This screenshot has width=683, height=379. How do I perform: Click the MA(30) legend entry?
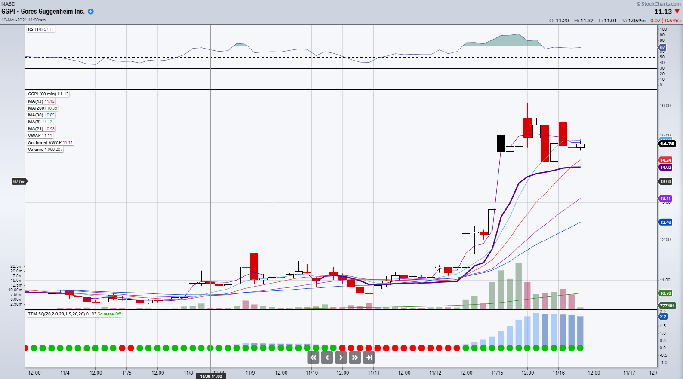tap(41, 115)
